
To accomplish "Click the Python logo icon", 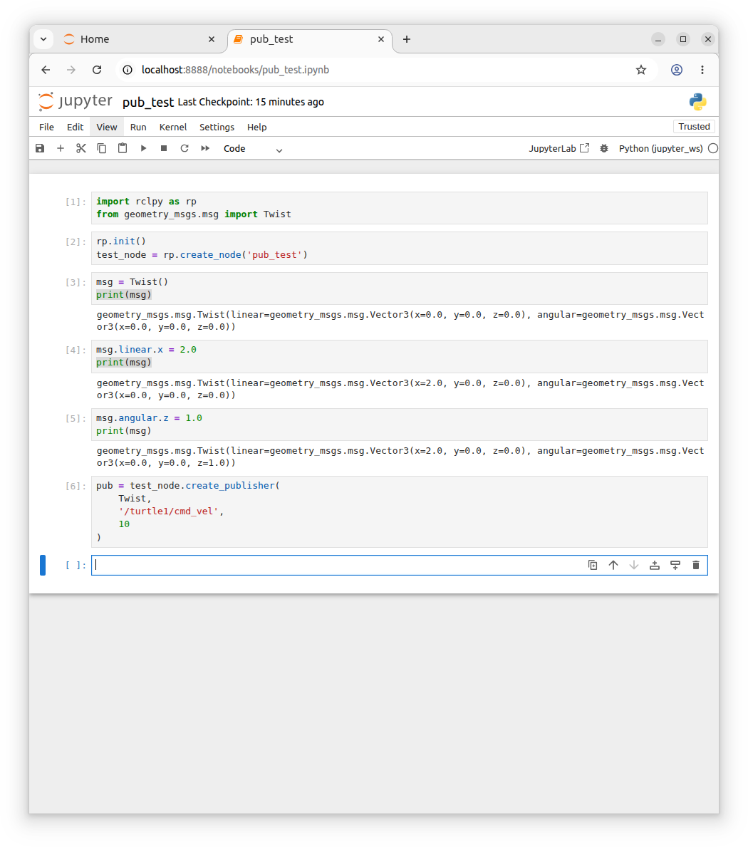I will click(697, 102).
